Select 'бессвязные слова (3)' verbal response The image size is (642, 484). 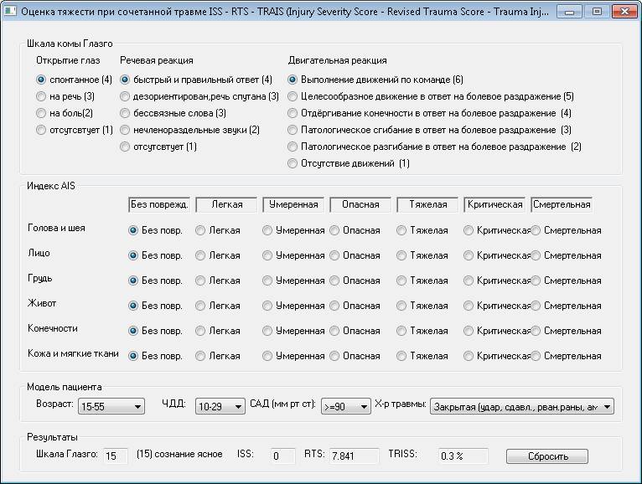(126, 113)
